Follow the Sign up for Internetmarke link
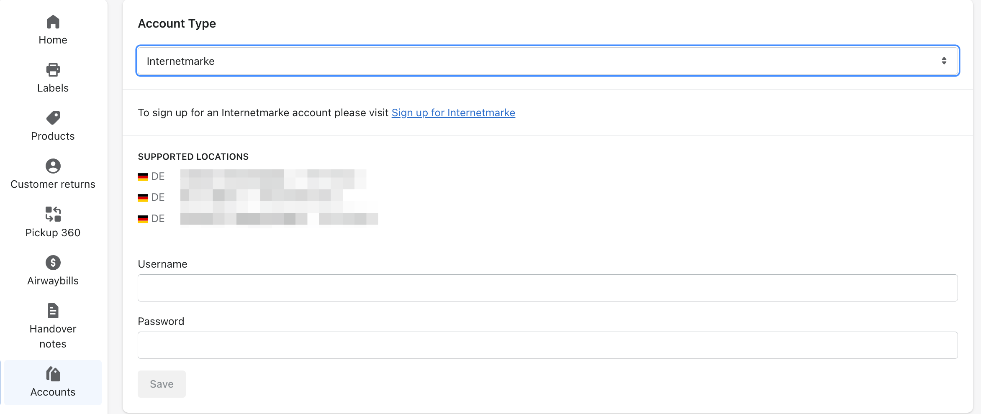The image size is (981, 414). pyautogui.click(x=453, y=112)
